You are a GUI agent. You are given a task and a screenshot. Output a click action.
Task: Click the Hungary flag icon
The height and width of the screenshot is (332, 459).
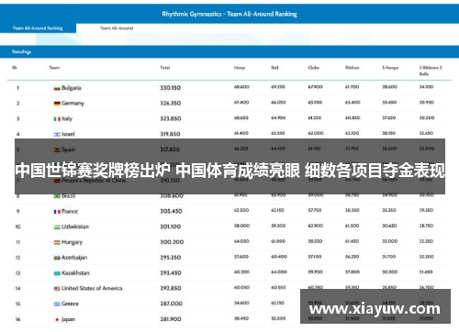(57, 242)
